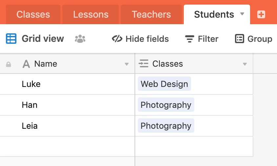277x166 pixels.
Task: Click the grid view icon
Action: pyautogui.click(x=11, y=39)
